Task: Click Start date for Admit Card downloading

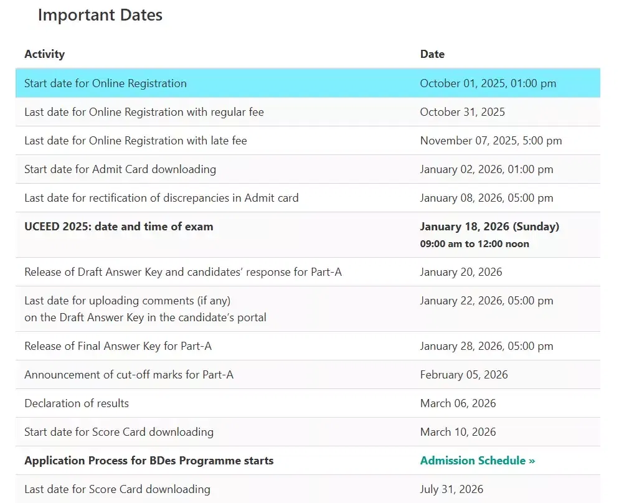Action: point(120,169)
